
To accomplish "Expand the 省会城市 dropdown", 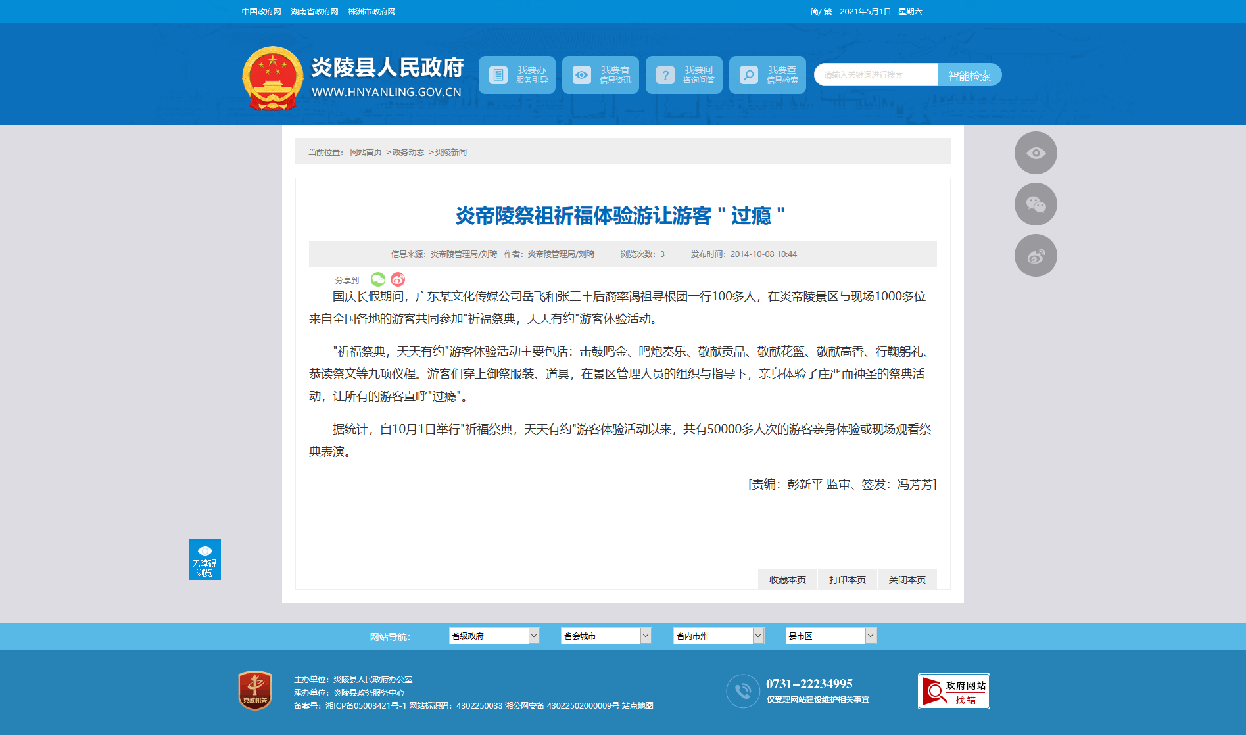I will (x=606, y=636).
